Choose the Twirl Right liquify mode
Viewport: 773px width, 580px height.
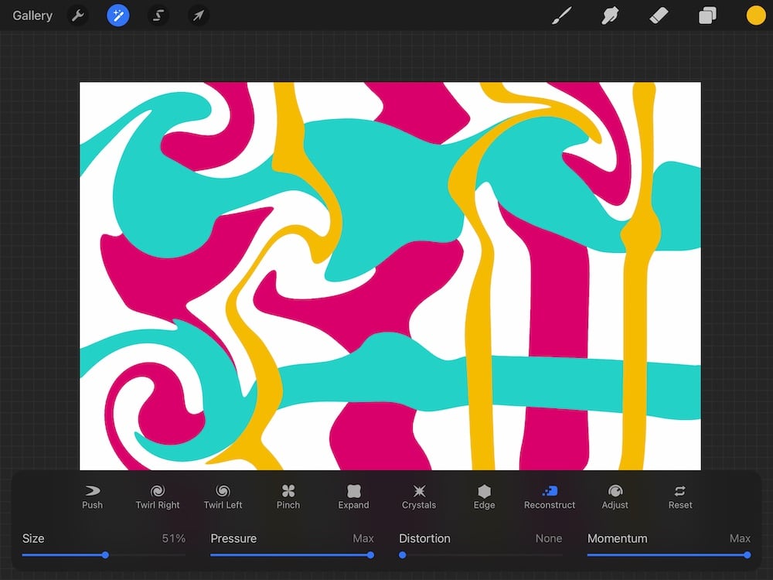pyautogui.click(x=157, y=497)
